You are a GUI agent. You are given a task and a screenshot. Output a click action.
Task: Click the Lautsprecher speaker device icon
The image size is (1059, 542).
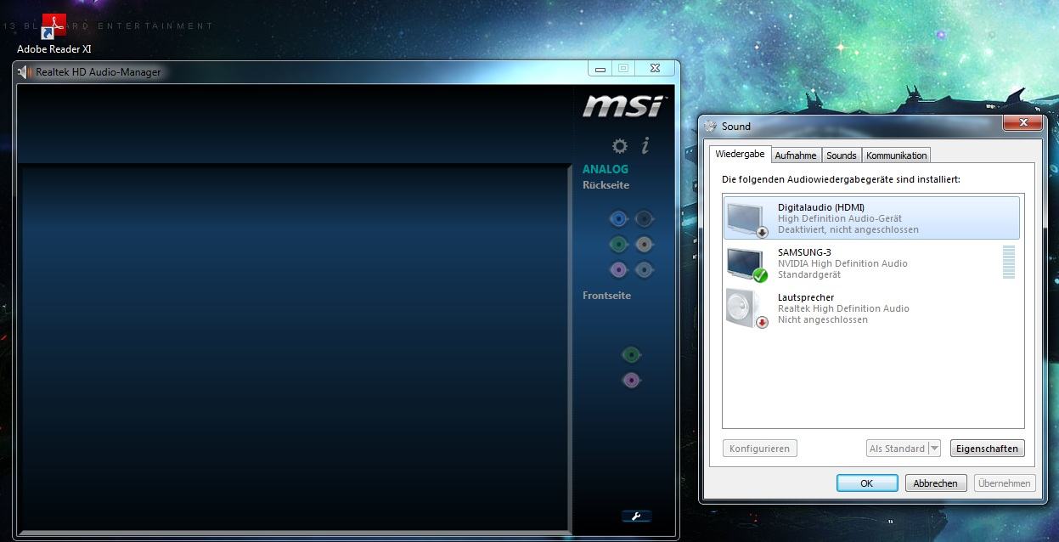click(746, 308)
